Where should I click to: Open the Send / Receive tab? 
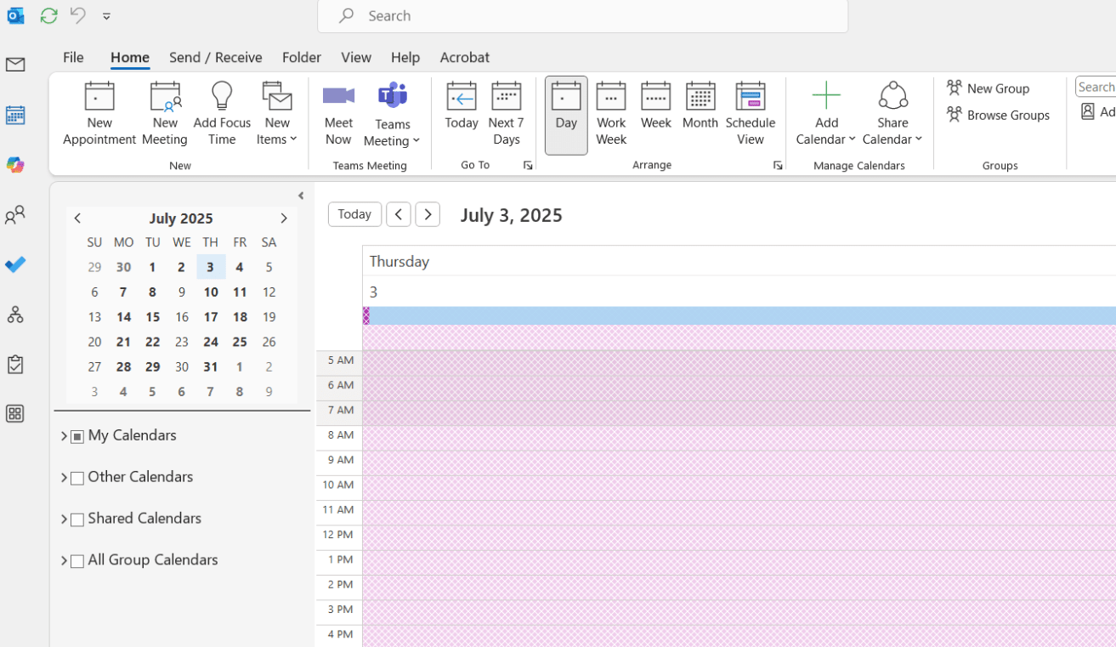(216, 57)
